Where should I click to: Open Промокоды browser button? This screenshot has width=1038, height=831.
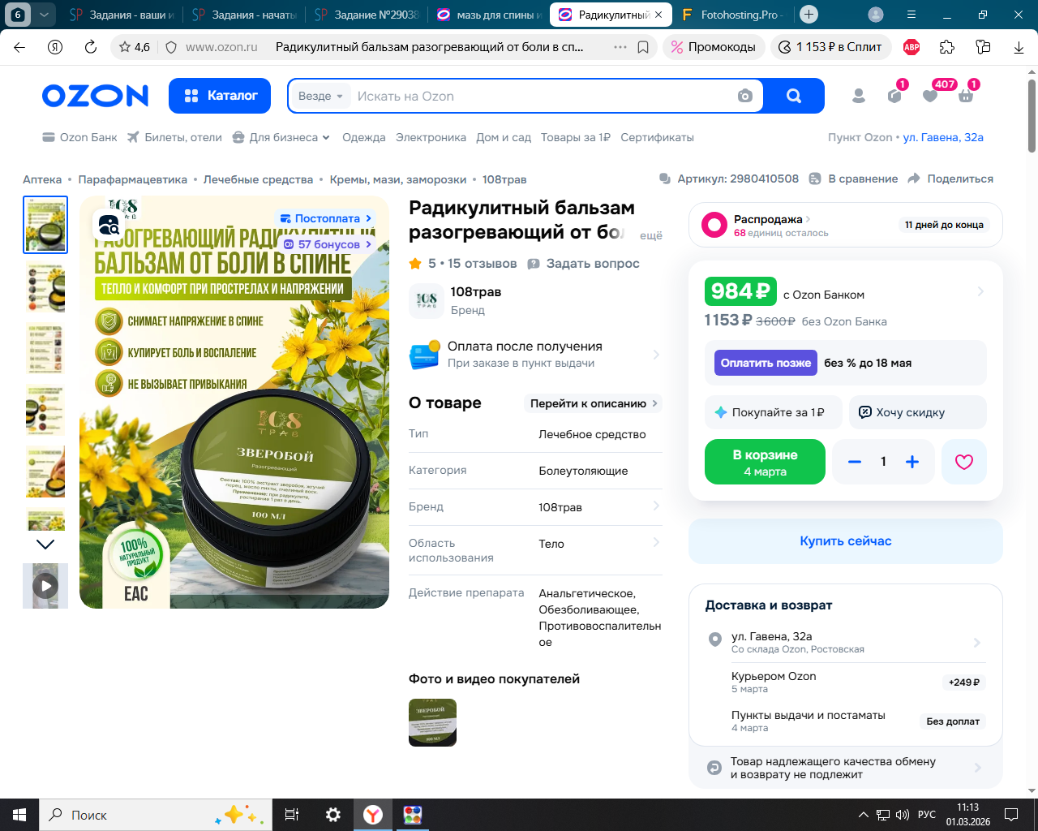tap(714, 47)
